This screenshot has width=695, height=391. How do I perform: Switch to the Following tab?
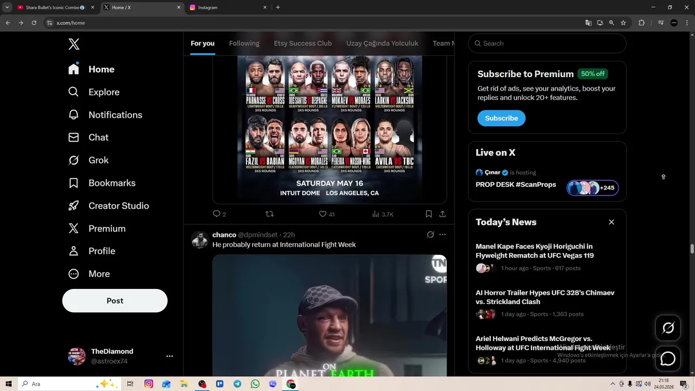click(244, 43)
